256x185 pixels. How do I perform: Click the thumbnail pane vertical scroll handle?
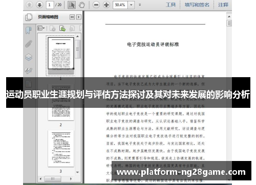point(78,50)
